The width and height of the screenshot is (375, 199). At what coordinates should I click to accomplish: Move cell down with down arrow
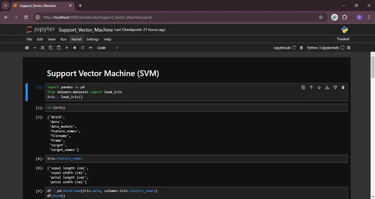click(319, 87)
